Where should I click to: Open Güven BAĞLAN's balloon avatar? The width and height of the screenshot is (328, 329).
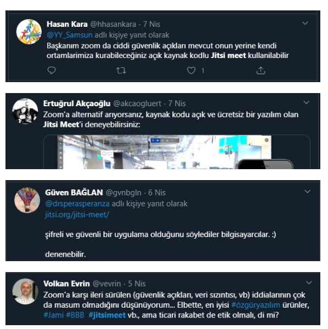27,200
